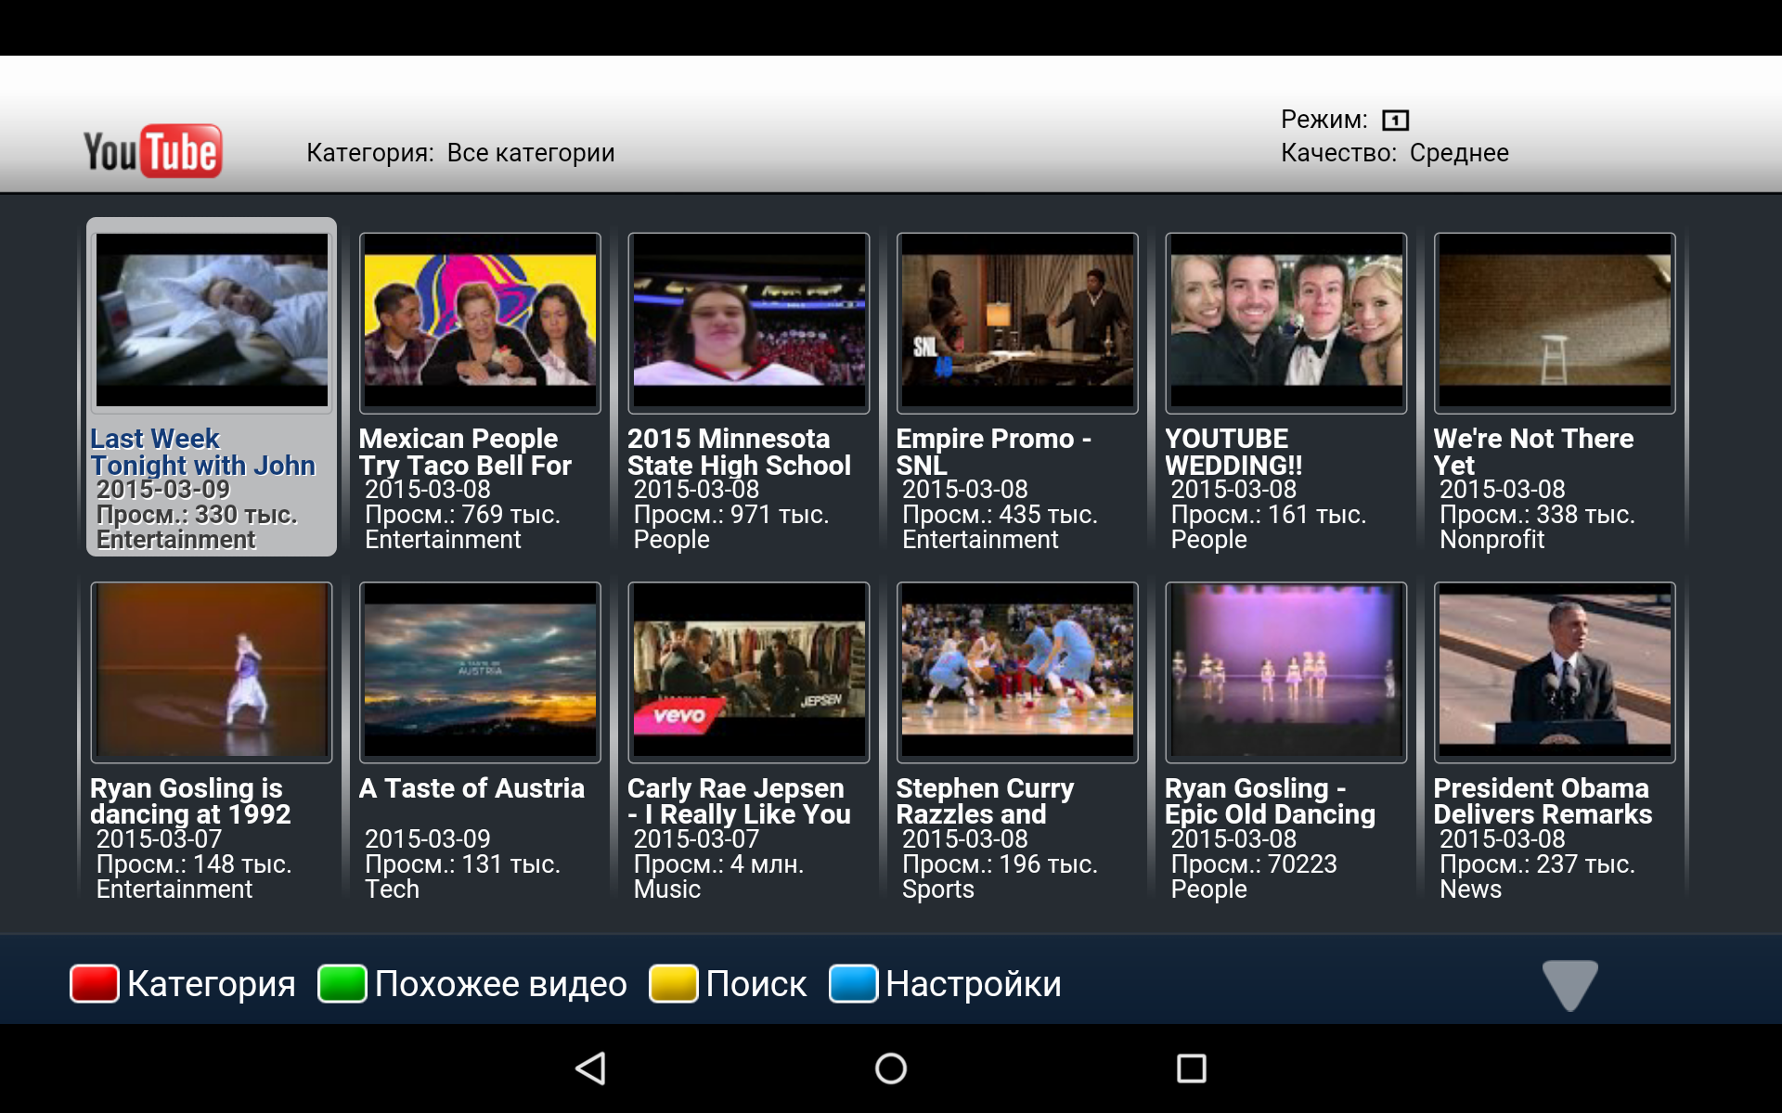This screenshot has width=1782, height=1113.
Task: Open Ryan Gosling - Epic Old Dancing thumbnail
Action: [x=1286, y=672]
